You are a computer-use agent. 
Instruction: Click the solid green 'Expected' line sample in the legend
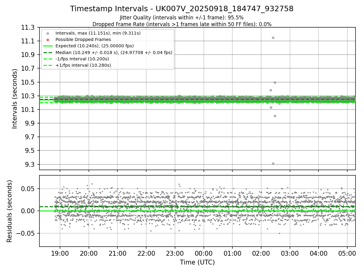[48, 46]
